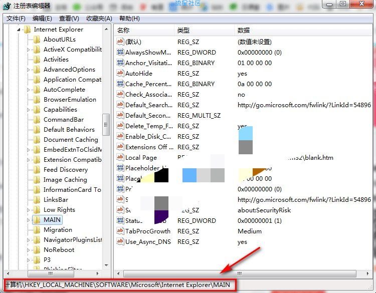This screenshot has width=376, height=293.
Task: Click the Activities folder icon
Action: [x=37, y=60]
